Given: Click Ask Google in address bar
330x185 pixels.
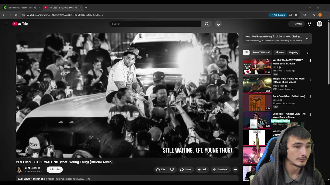Looking at the screenshot, I should 277,15.
